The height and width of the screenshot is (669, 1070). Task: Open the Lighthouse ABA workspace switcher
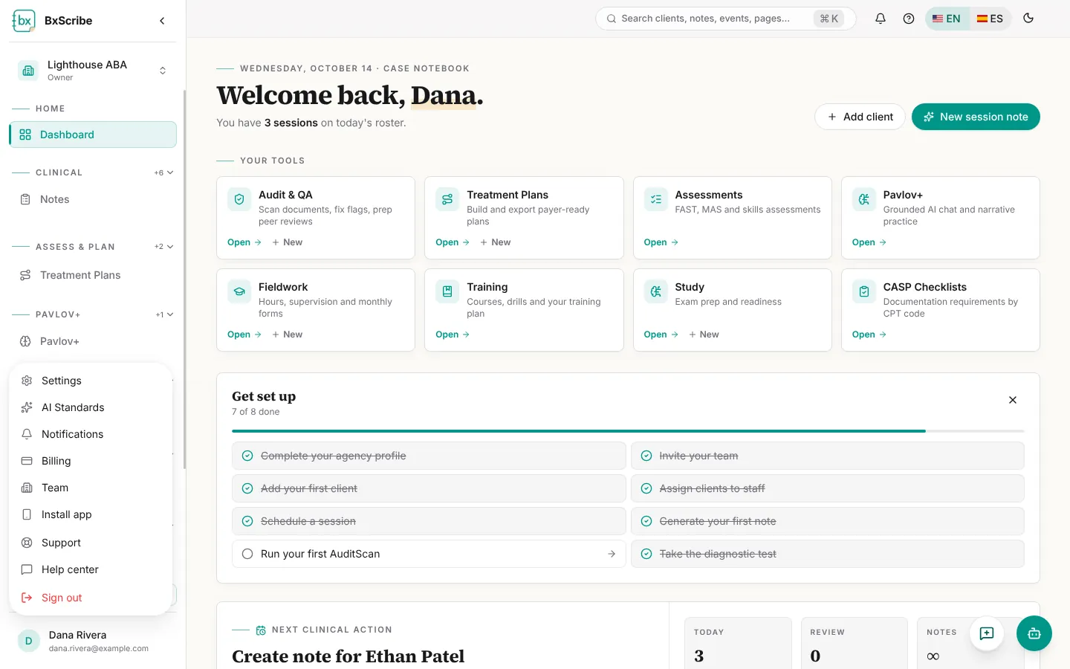click(x=93, y=71)
